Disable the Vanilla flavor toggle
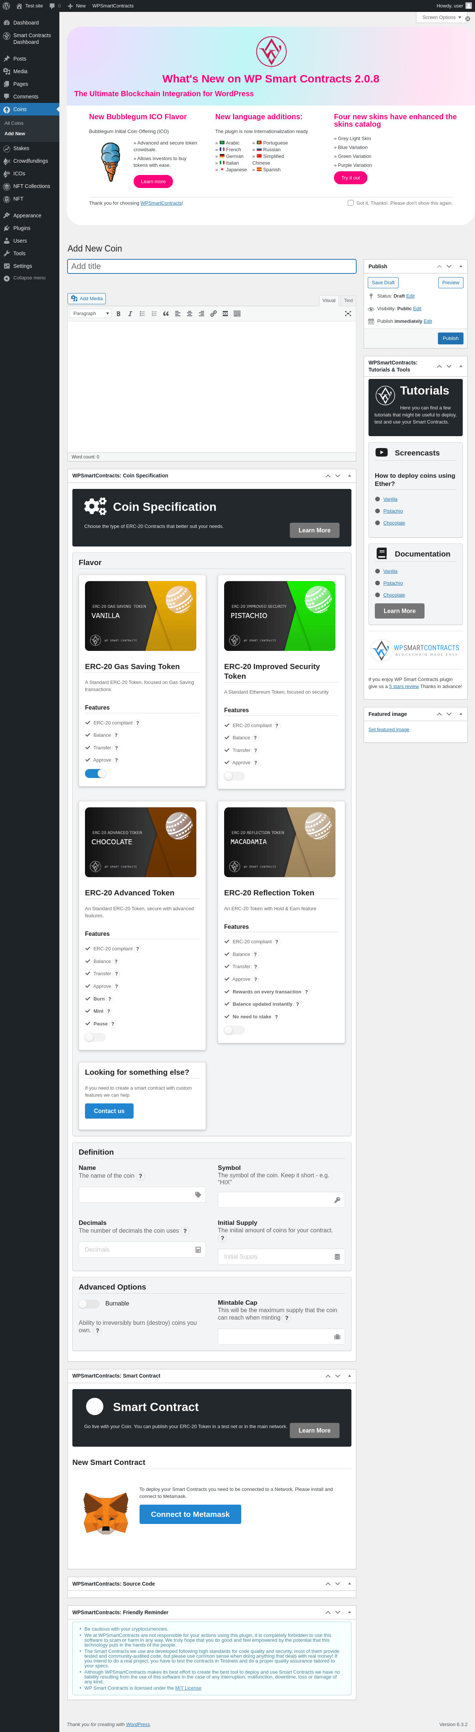Viewport: 475px width, 1732px height. pos(95,773)
